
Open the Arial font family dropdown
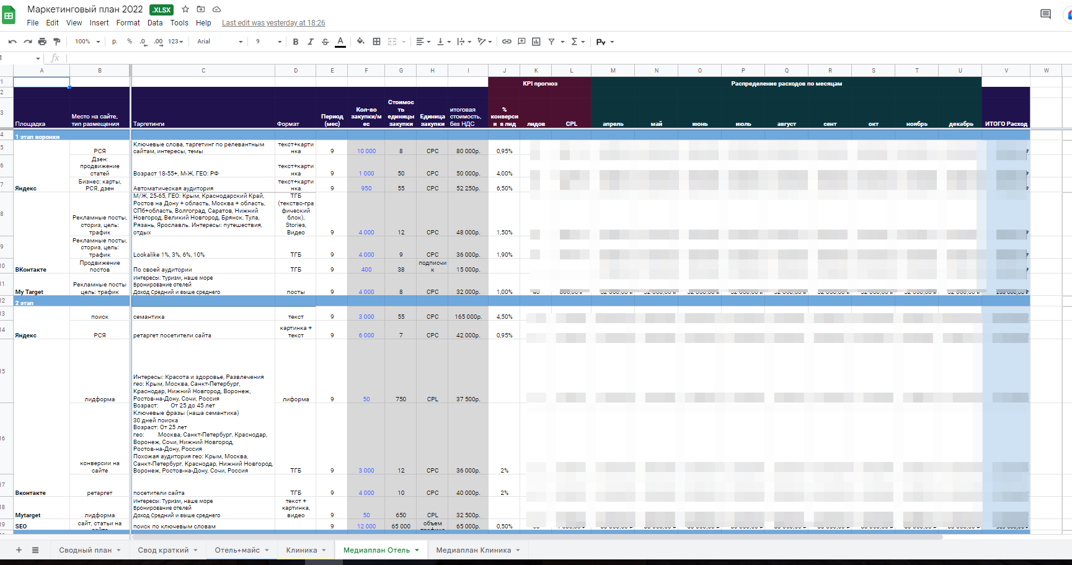pyautogui.click(x=219, y=42)
